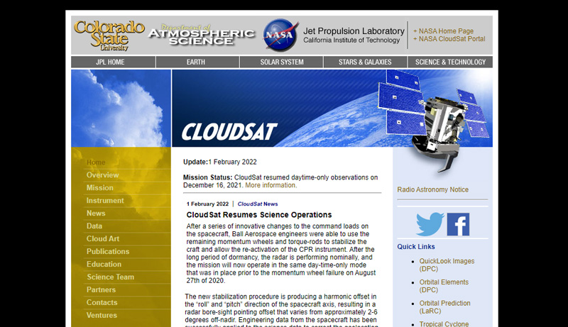The image size is (568, 327).
Task: Open the EARTH tab
Action: click(x=198, y=62)
